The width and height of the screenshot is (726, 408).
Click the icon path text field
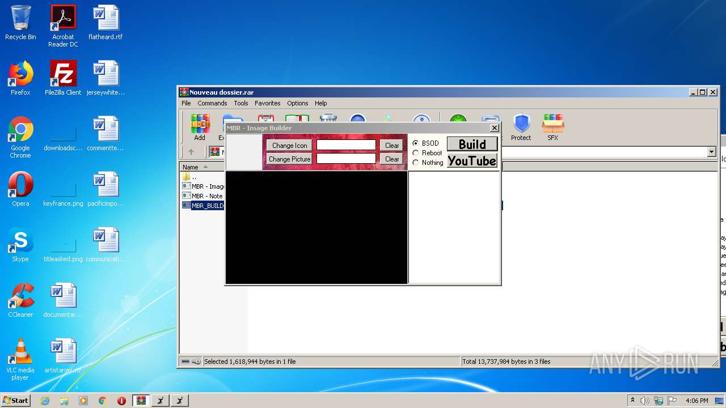click(x=346, y=146)
